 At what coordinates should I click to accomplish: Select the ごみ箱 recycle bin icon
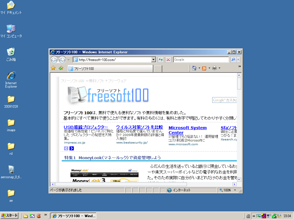click(11, 55)
